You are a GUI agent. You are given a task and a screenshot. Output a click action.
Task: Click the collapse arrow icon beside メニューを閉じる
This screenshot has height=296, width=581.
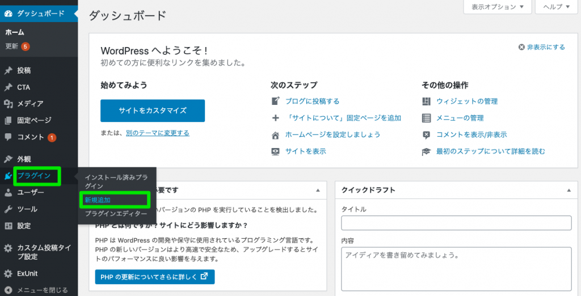point(9,290)
